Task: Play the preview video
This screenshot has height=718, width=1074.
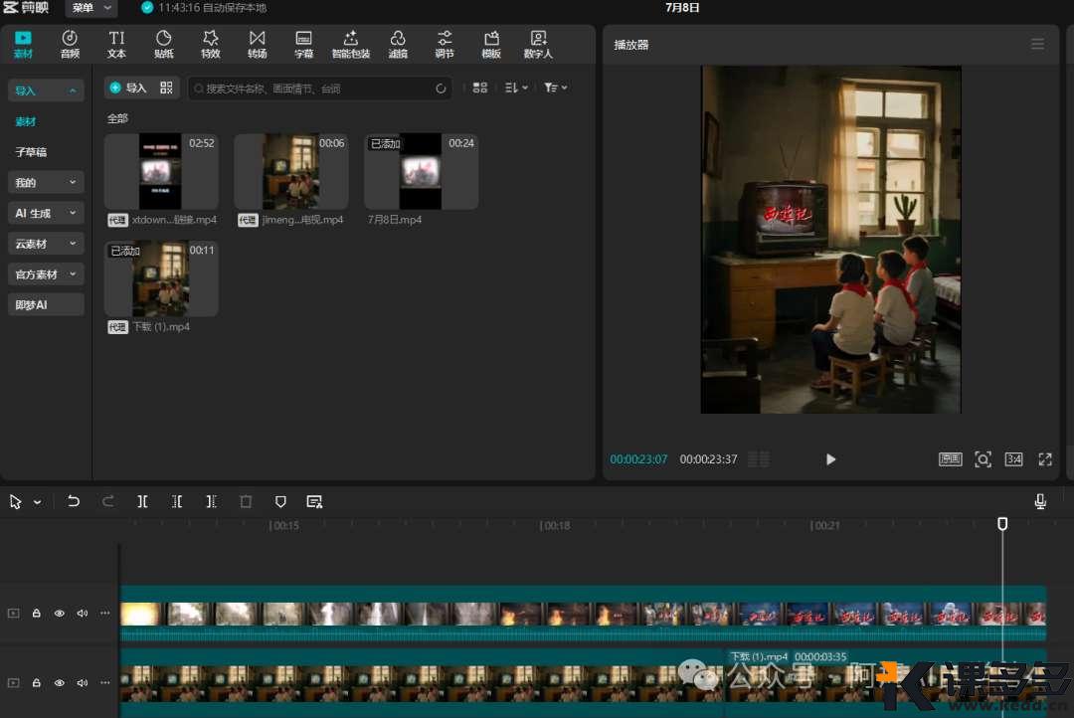Action: click(830, 459)
